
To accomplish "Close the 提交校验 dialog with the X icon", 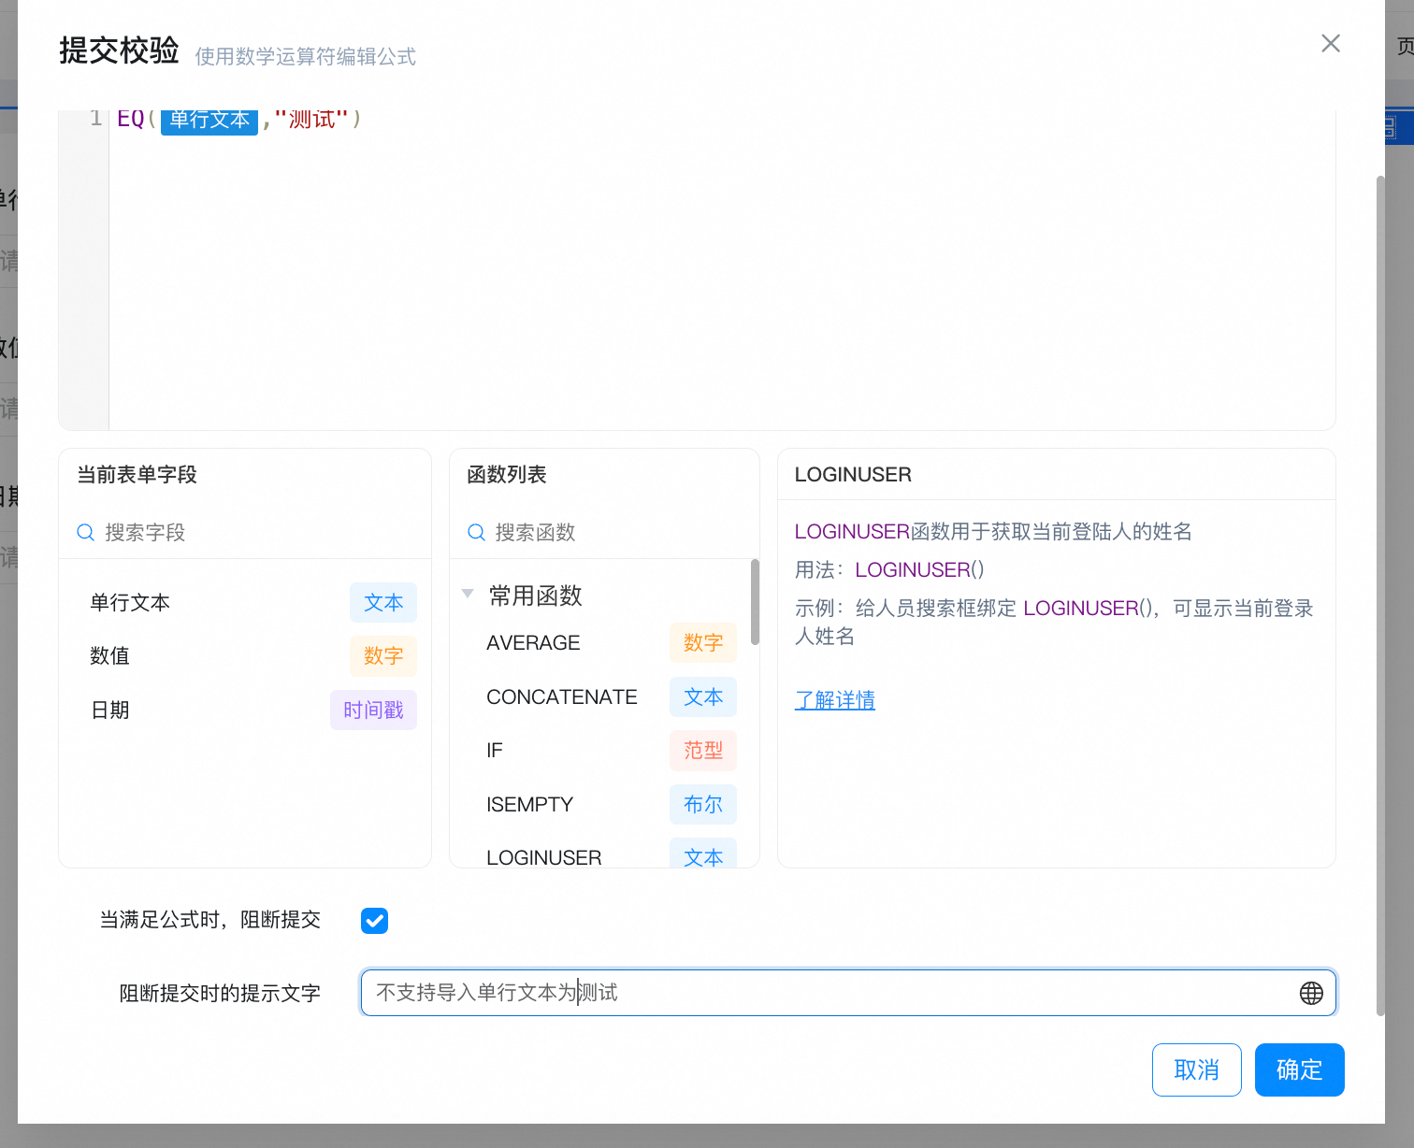I will tap(1330, 43).
